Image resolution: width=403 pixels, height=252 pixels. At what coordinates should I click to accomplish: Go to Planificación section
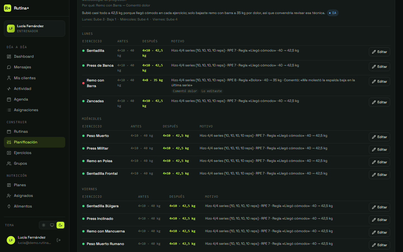coord(34,142)
